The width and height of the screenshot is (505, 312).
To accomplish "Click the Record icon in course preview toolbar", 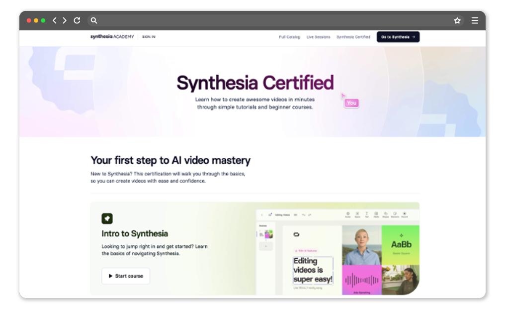I will (x=405, y=214).
